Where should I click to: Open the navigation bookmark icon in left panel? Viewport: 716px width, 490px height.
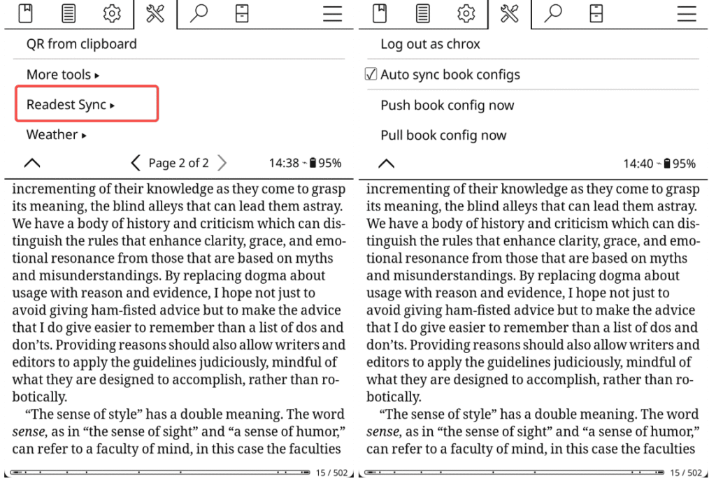[x=25, y=13]
